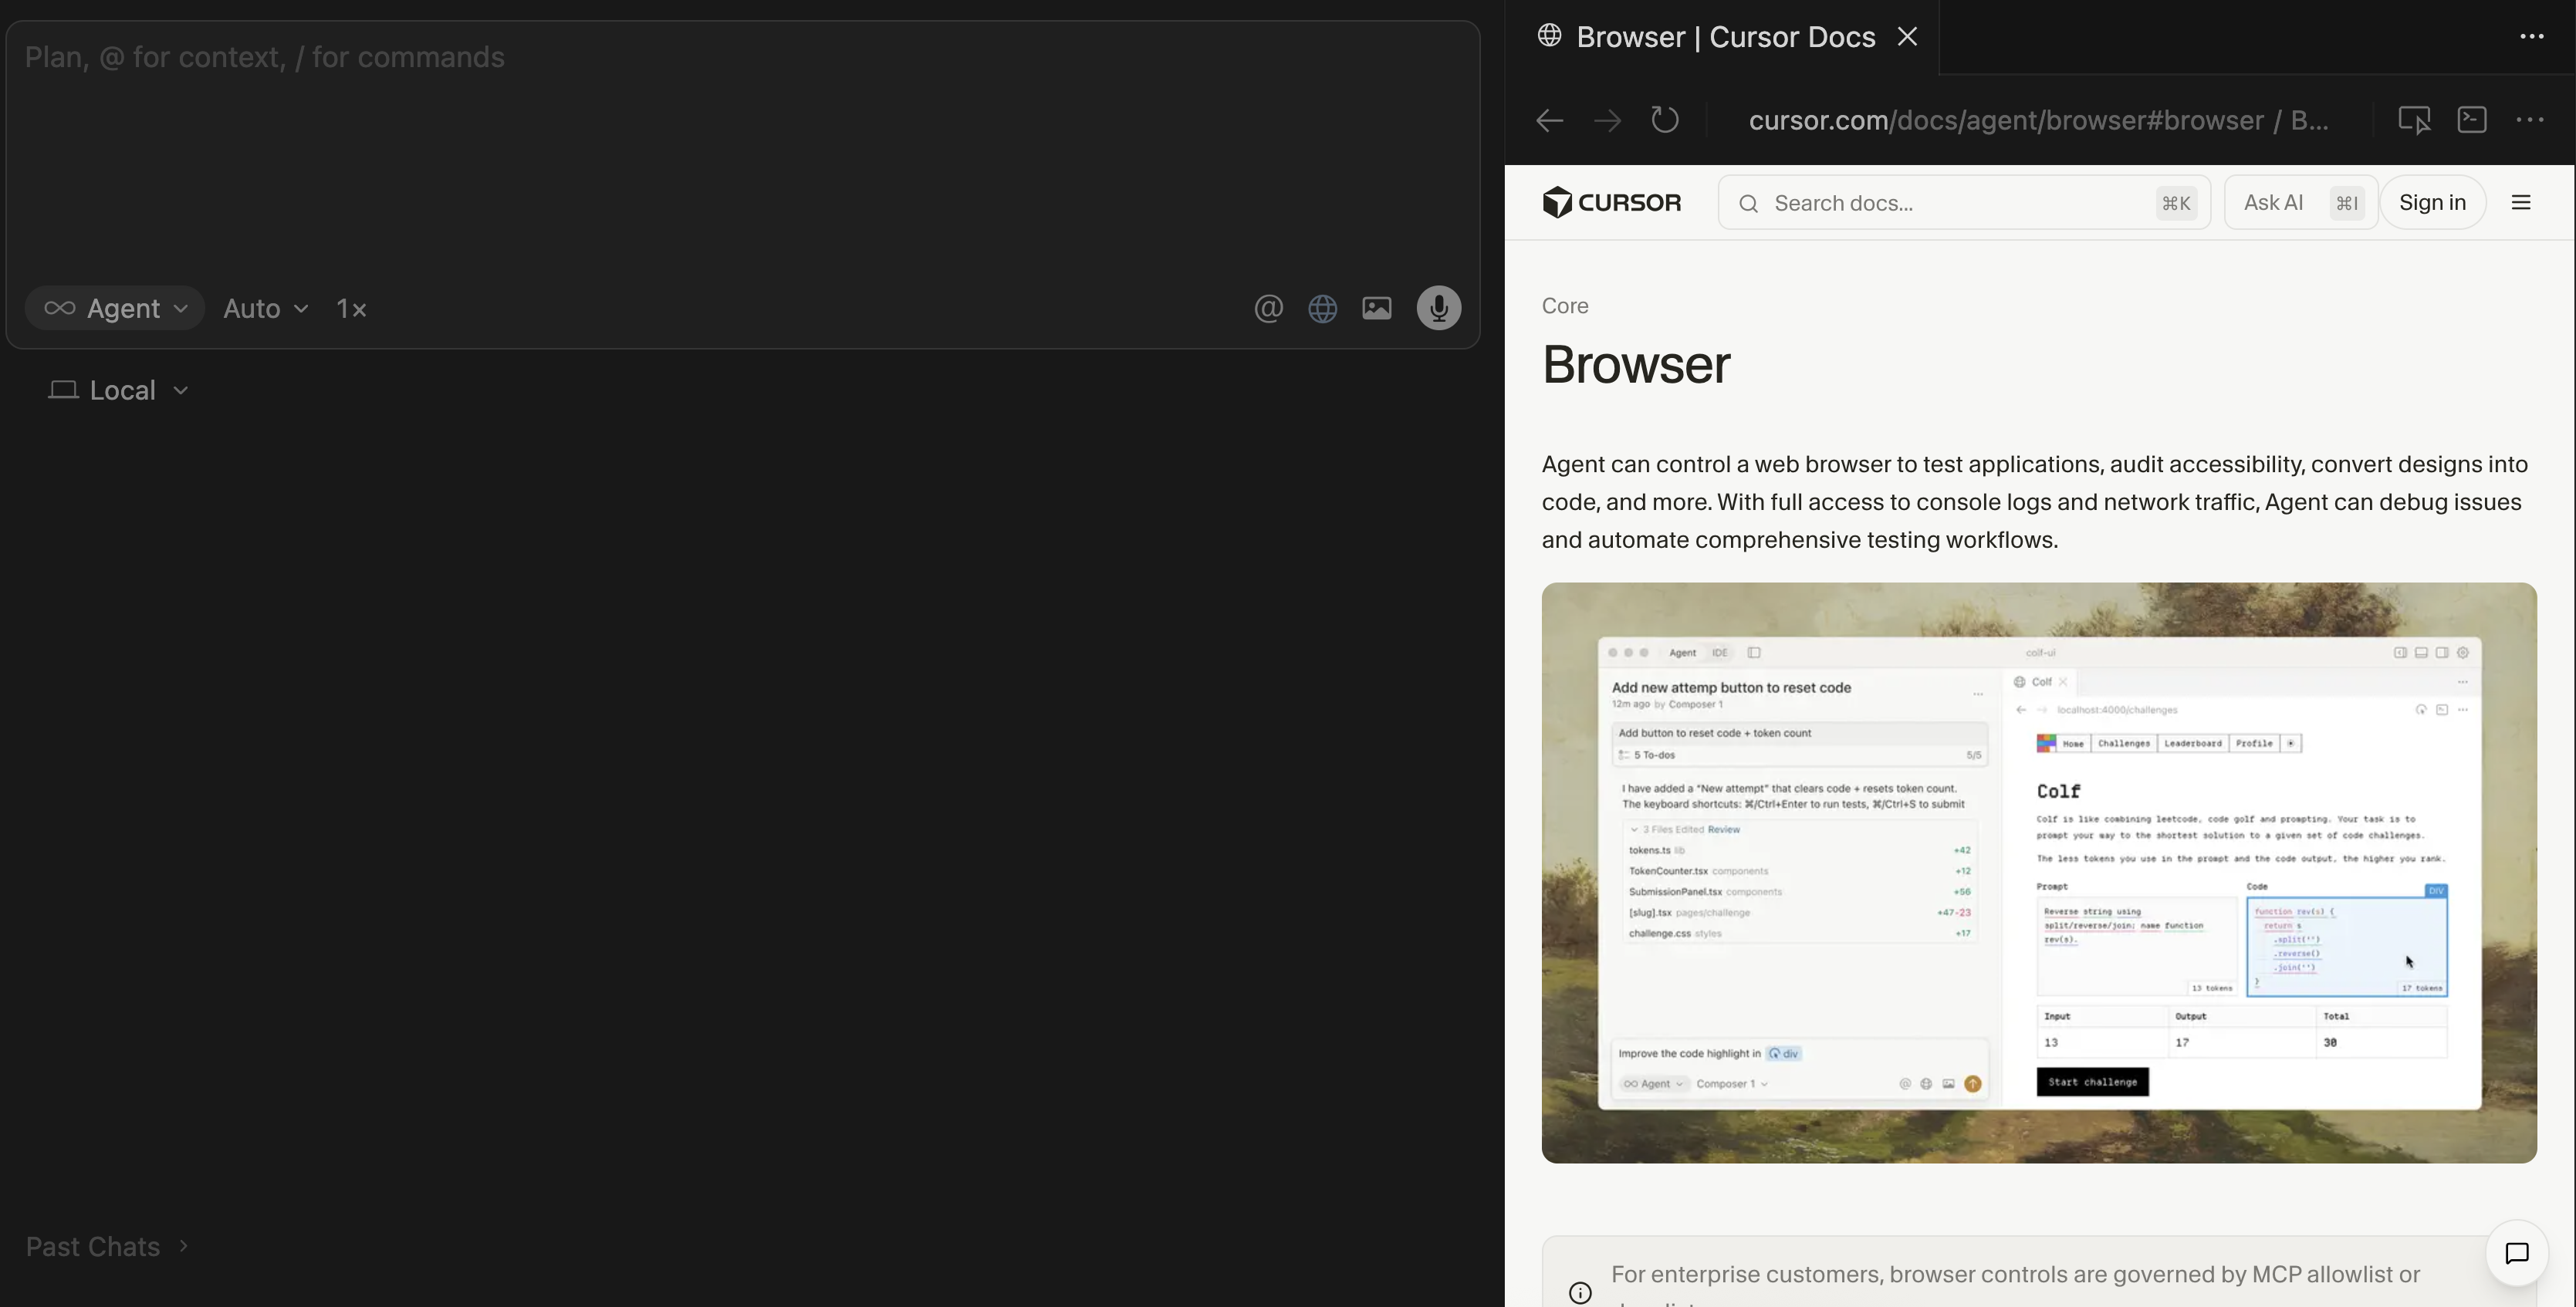Reload the docs page with the refresh icon

click(x=1665, y=119)
